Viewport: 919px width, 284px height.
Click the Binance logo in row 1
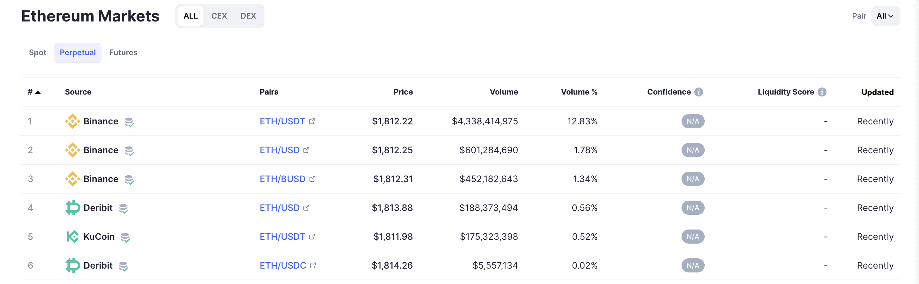[72, 121]
